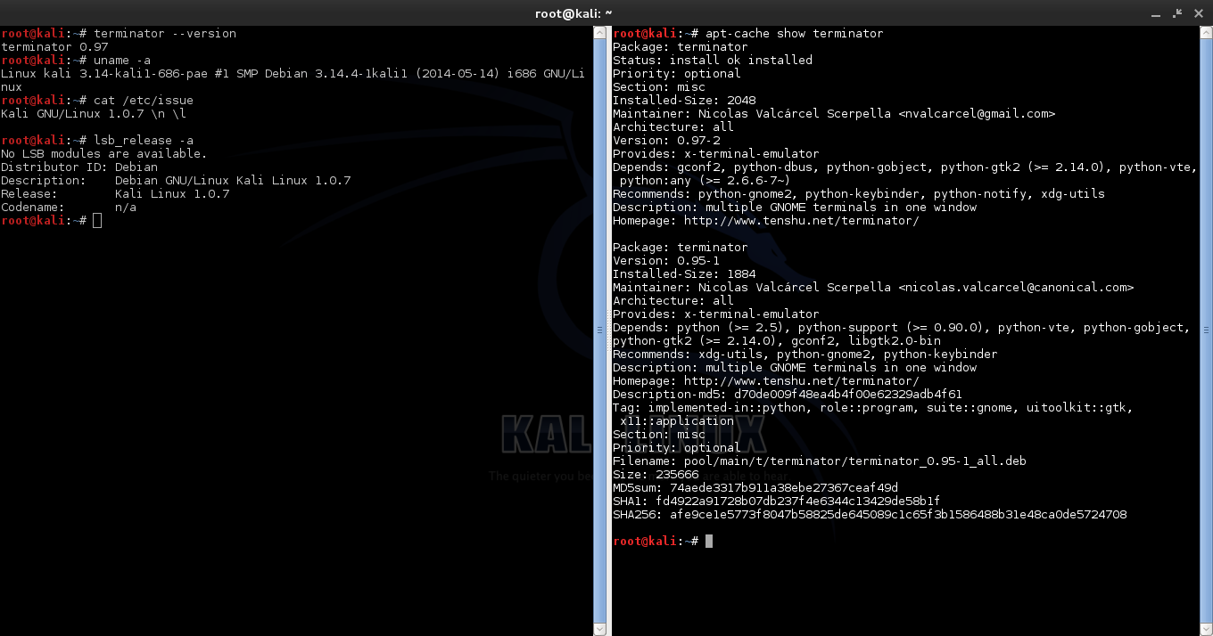This screenshot has height=636, width=1213.
Task: Click 'Recommends: python-gnome2, python-keybinder, python-notify' line
Action: [859, 194]
